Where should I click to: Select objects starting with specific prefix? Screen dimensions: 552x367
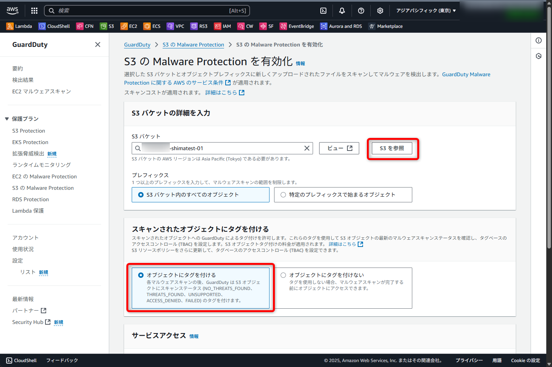pos(343,195)
